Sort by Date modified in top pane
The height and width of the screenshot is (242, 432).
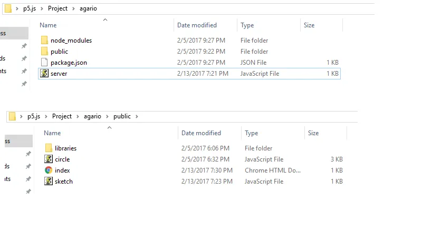[197, 25]
